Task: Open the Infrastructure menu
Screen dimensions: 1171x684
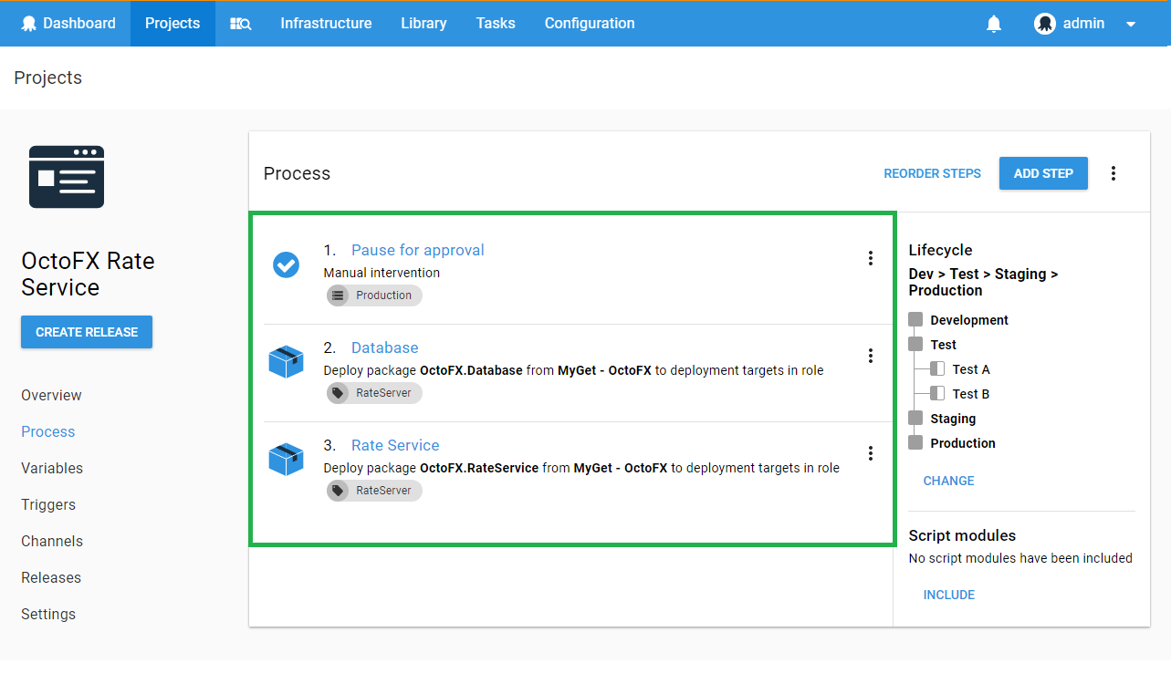Action: (326, 24)
